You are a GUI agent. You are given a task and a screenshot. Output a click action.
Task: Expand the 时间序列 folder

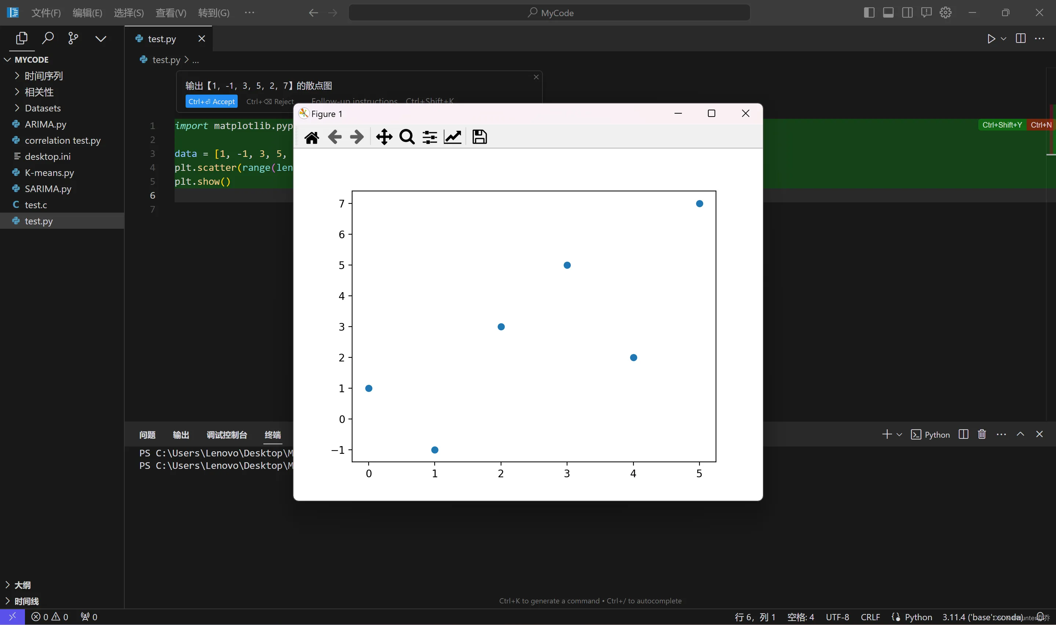click(43, 76)
